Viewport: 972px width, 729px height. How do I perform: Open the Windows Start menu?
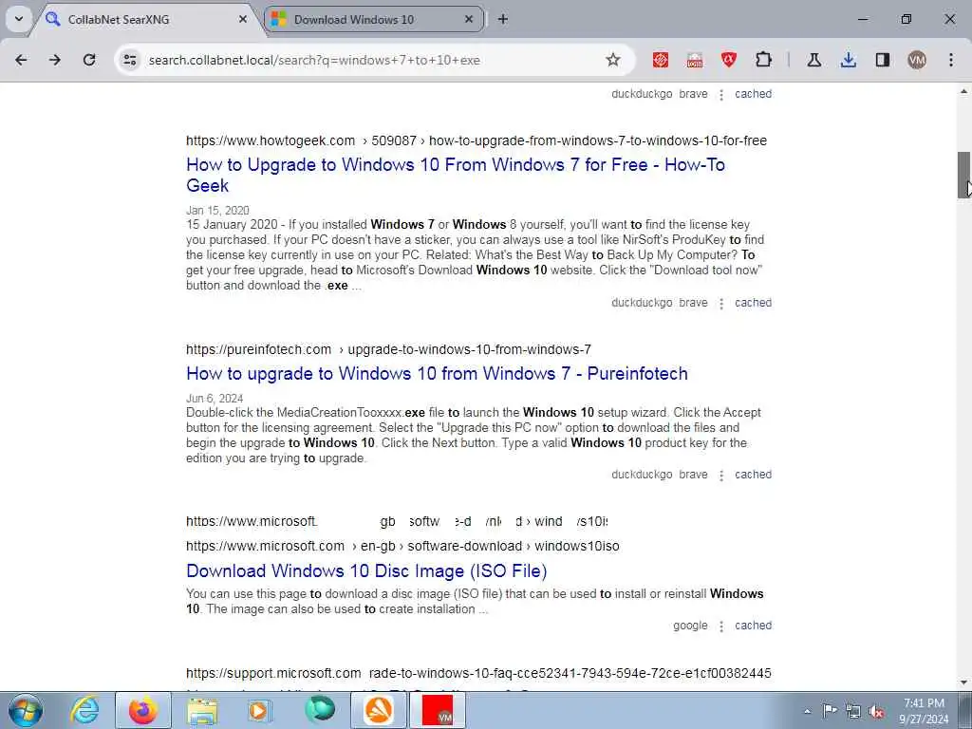click(x=26, y=710)
